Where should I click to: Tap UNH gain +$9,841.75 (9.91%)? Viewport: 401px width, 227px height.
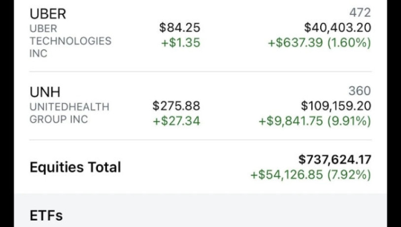point(315,121)
